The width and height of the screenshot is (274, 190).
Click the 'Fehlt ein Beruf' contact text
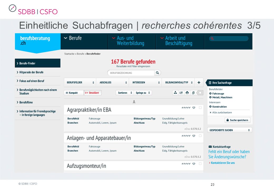point(229,154)
